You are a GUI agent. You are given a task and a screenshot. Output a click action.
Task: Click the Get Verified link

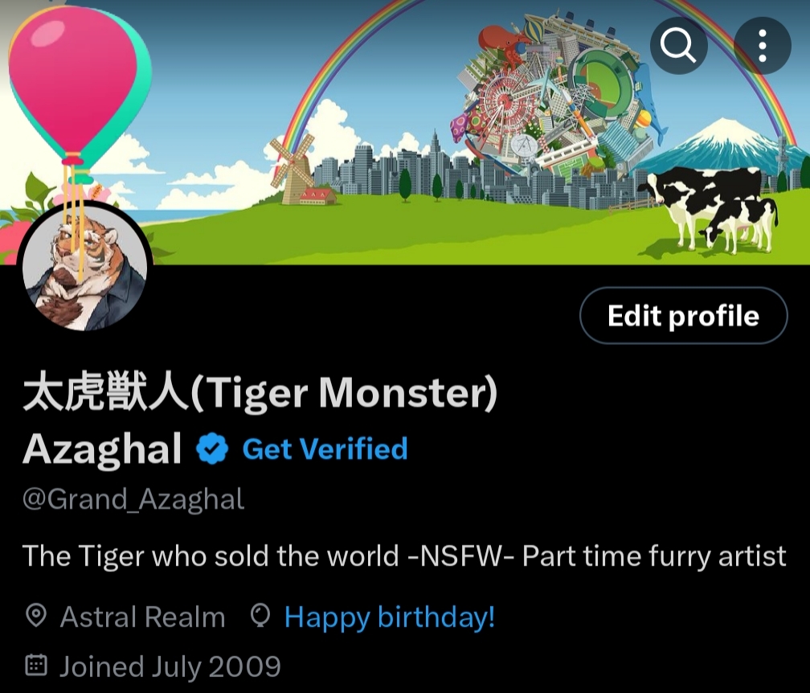[325, 449]
